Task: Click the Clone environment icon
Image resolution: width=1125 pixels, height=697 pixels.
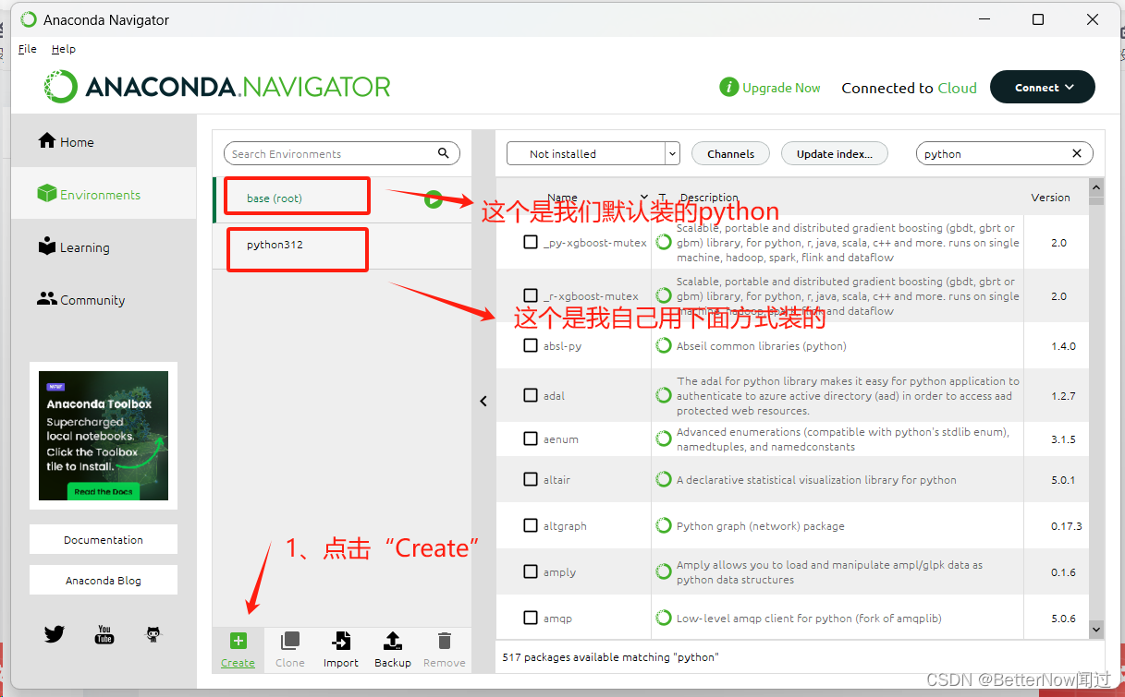Action: tap(290, 641)
